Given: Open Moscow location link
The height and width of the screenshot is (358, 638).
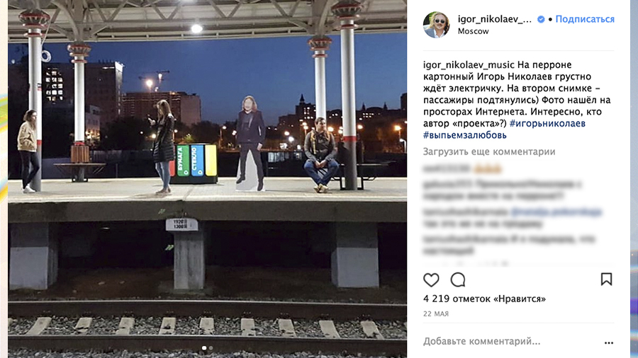Looking at the screenshot, I should tap(474, 31).
